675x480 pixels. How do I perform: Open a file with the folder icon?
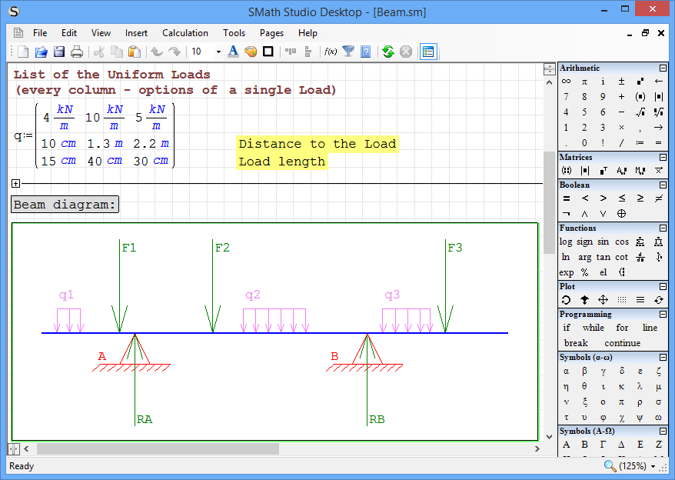[x=41, y=52]
